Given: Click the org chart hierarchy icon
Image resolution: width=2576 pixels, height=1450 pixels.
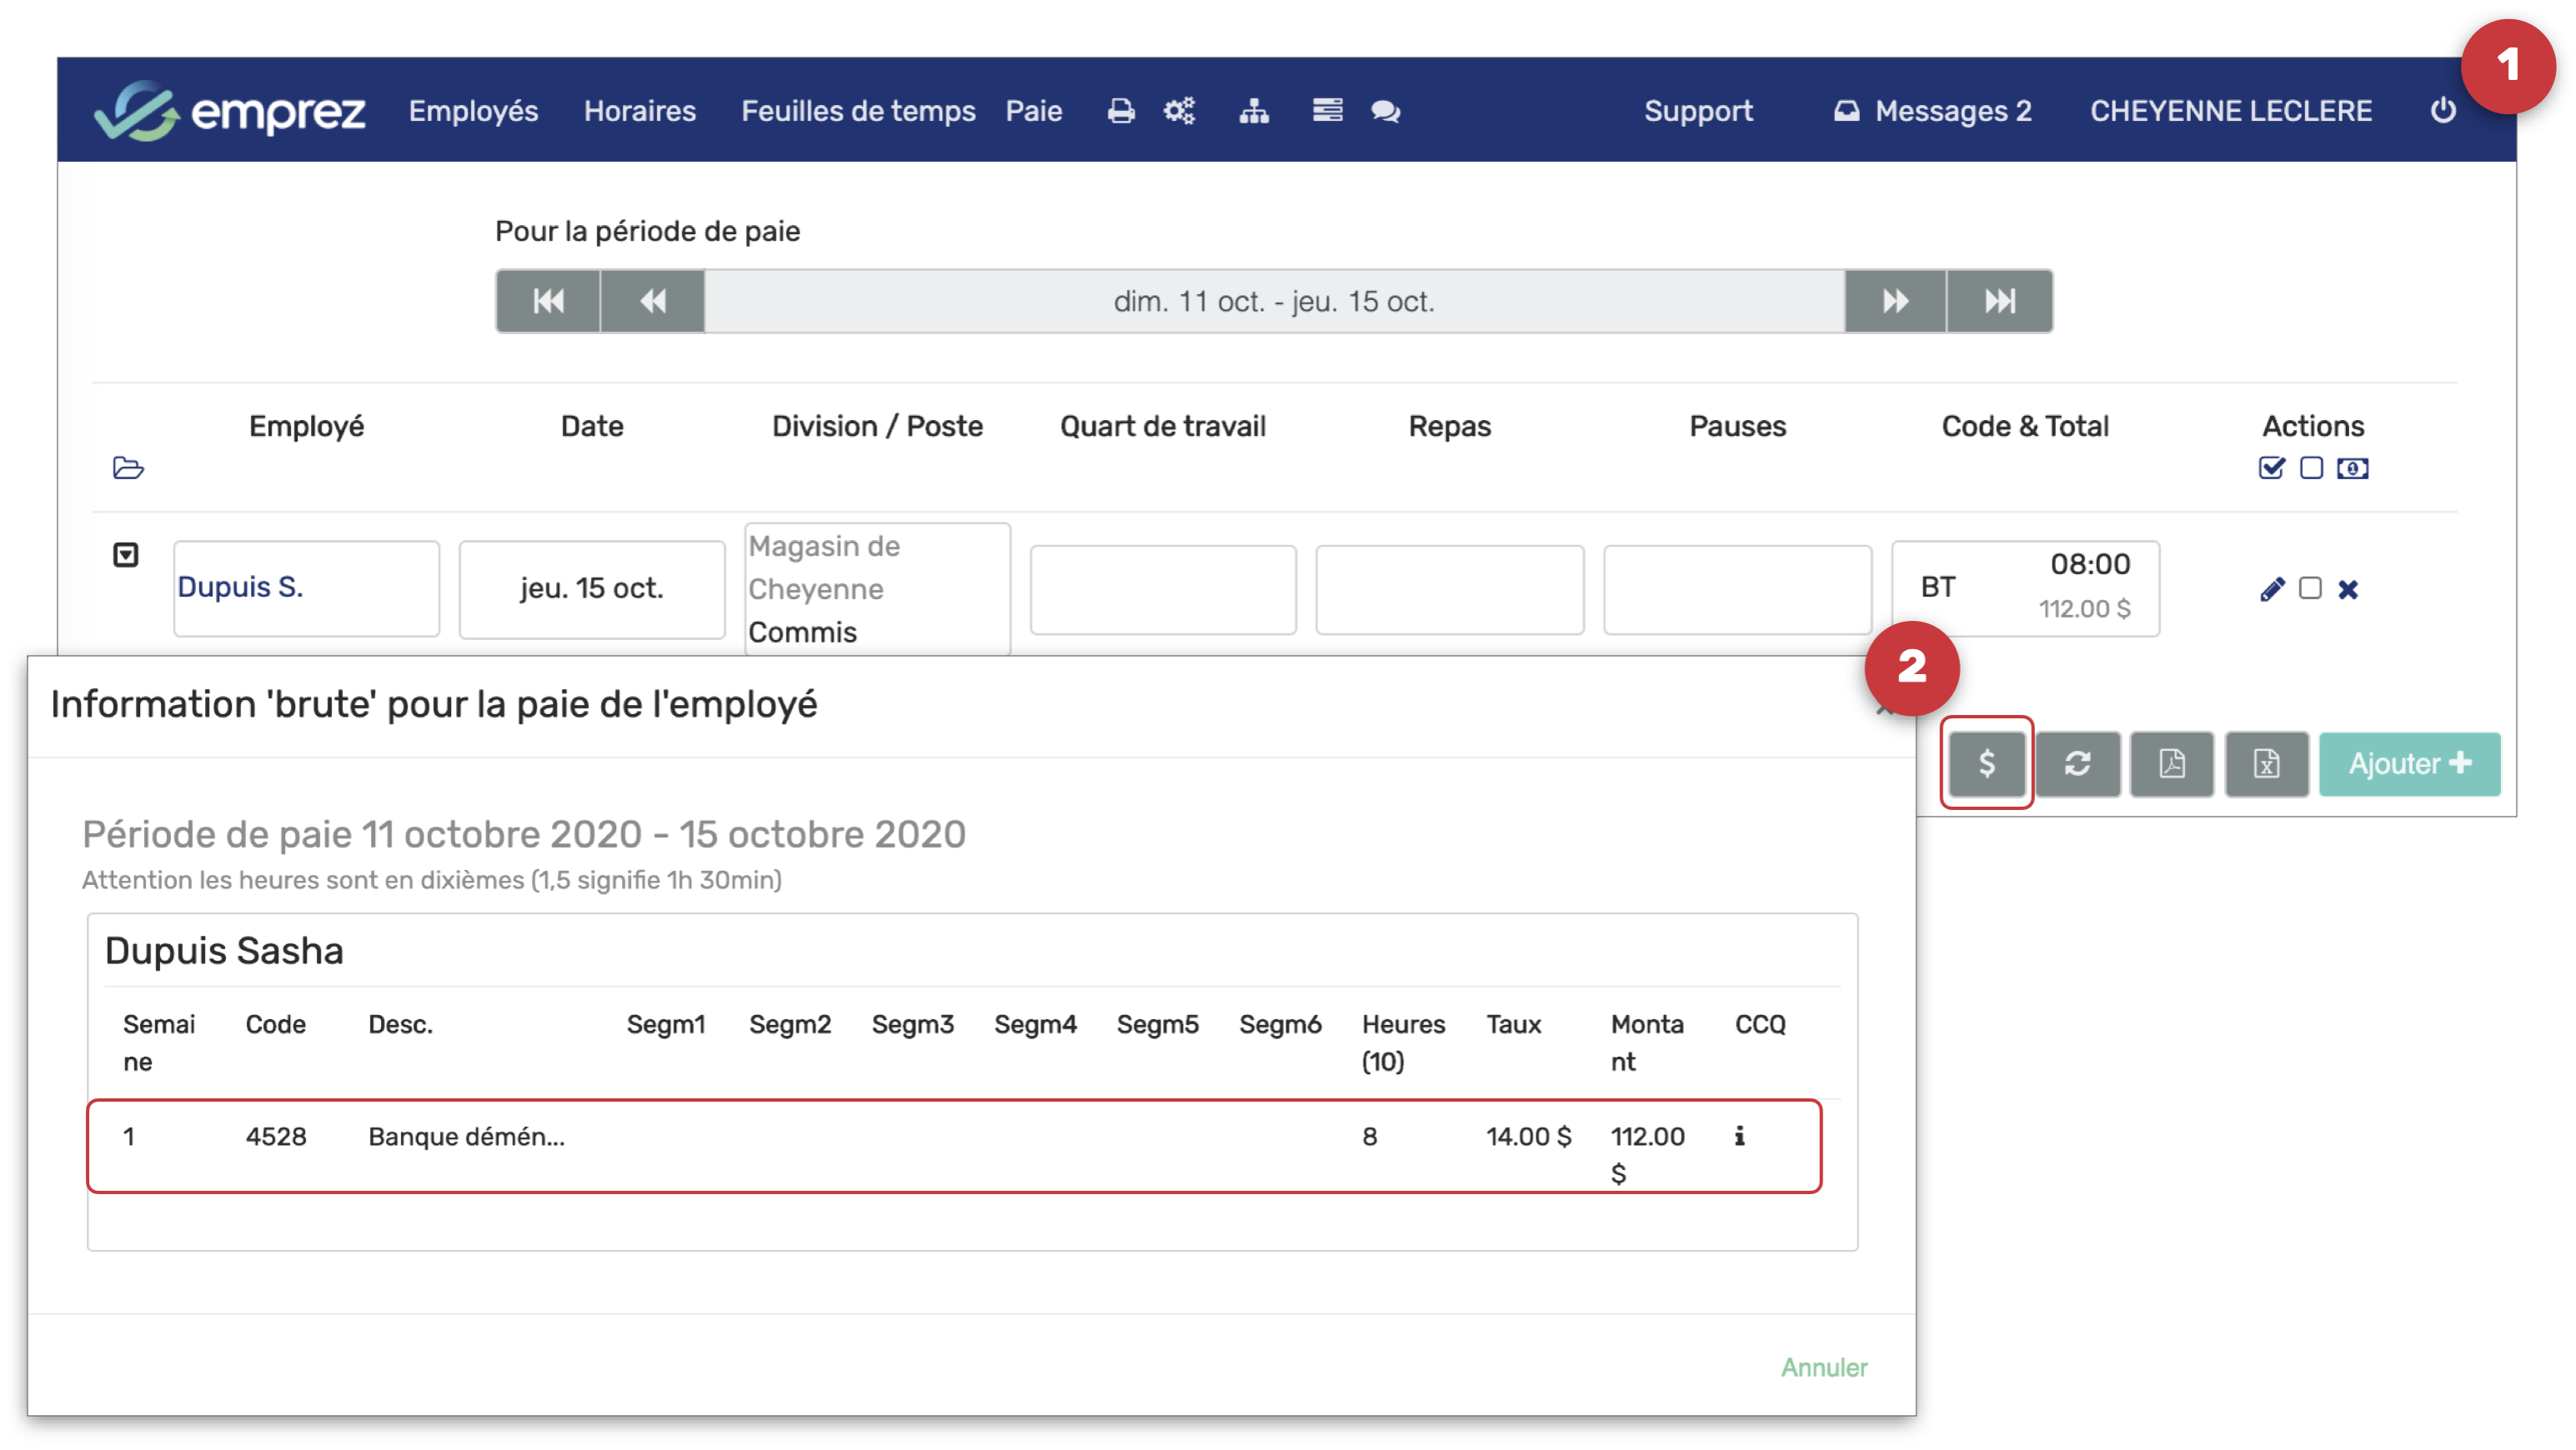Looking at the screenshot, I should click(1254, 111).
